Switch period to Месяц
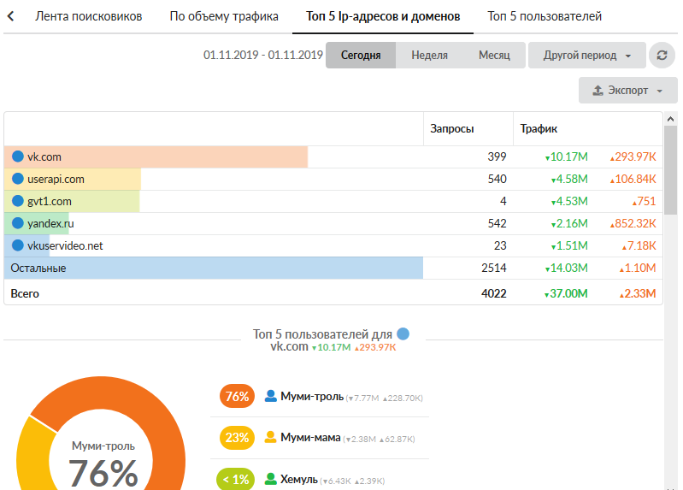The height and width of the screenshot is (490, 683). click(494, 56)
